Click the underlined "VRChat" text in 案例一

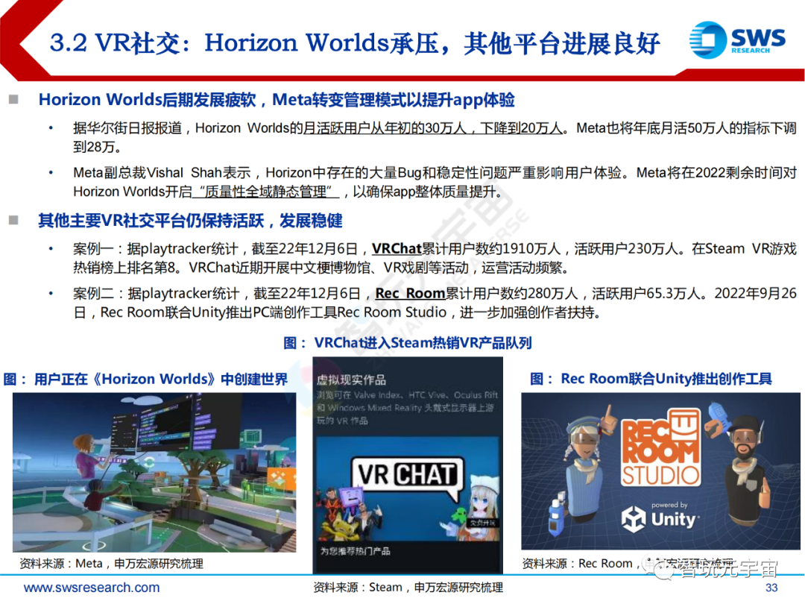(x=397, y=248)
